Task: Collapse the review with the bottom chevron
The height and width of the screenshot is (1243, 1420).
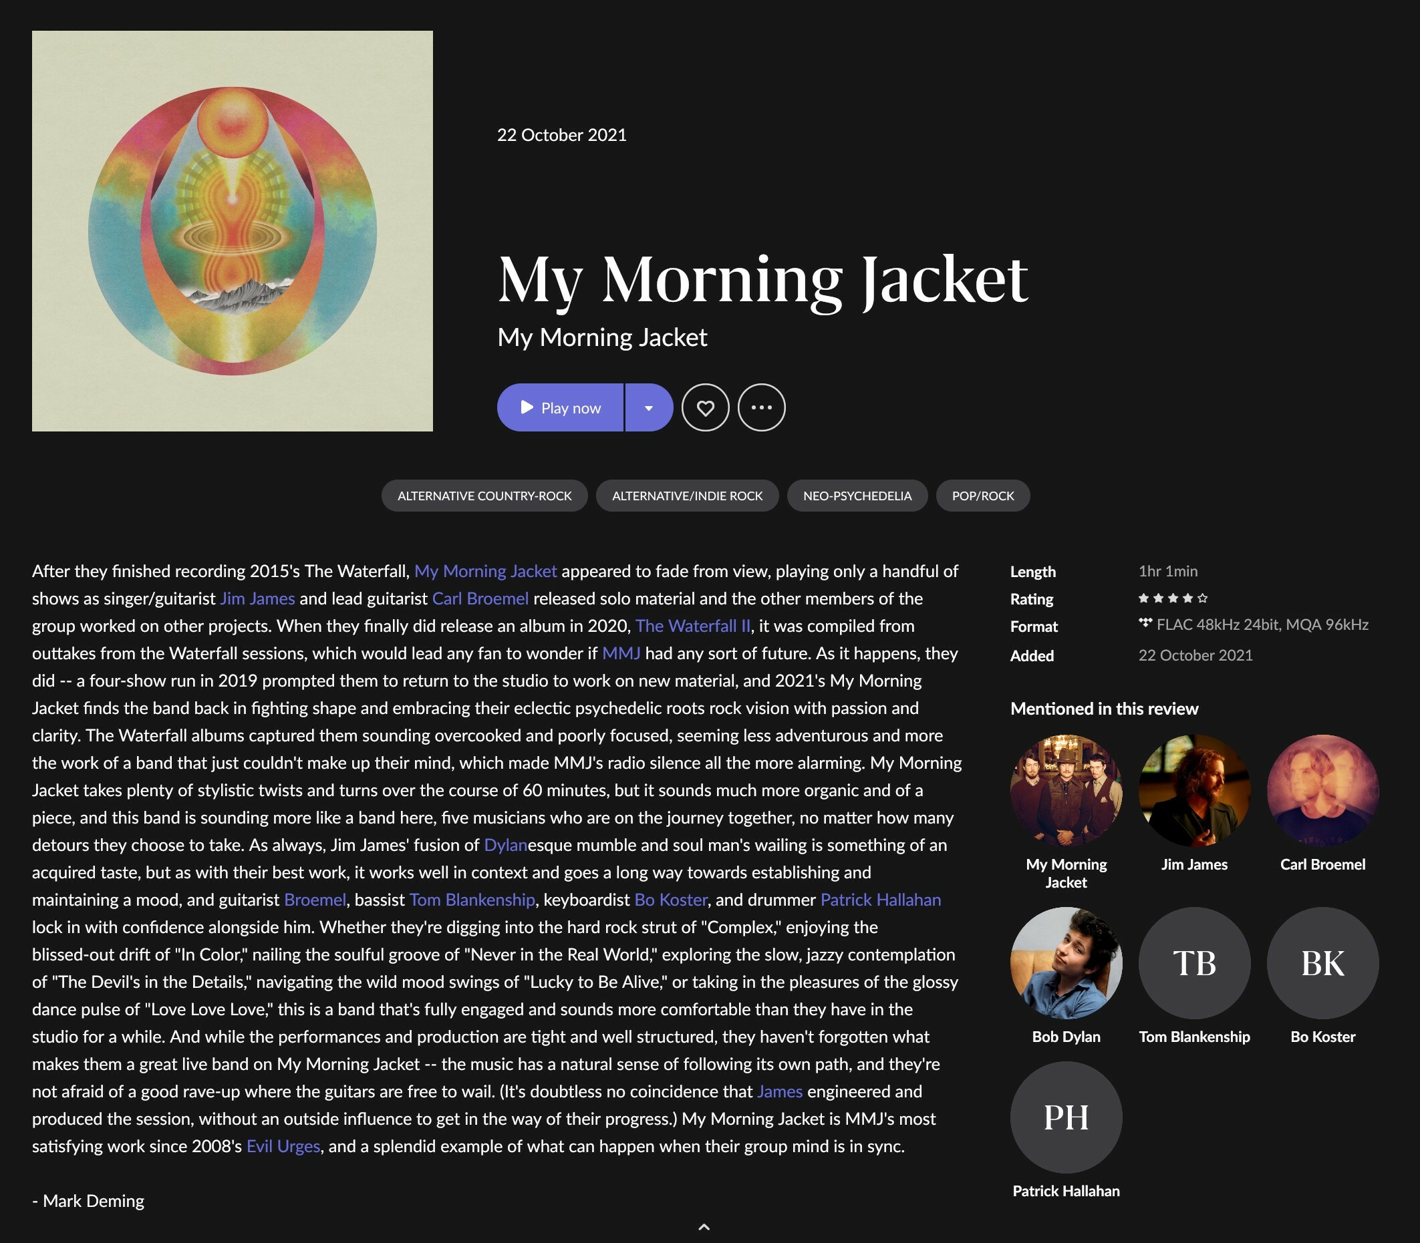Action: coord(704,1226)
